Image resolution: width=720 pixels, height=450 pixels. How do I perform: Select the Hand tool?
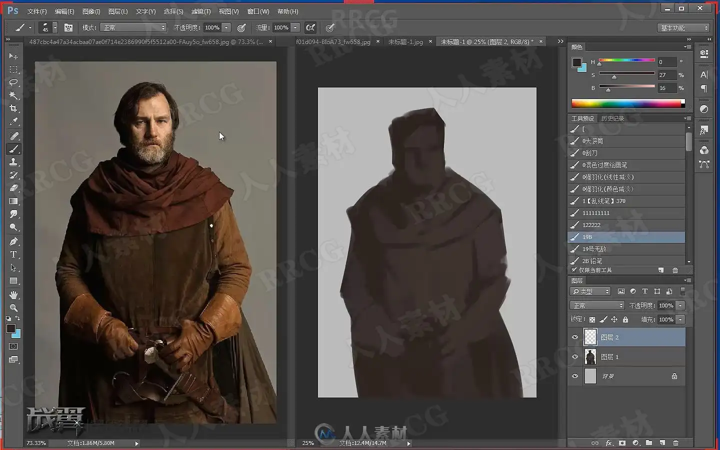13,294
